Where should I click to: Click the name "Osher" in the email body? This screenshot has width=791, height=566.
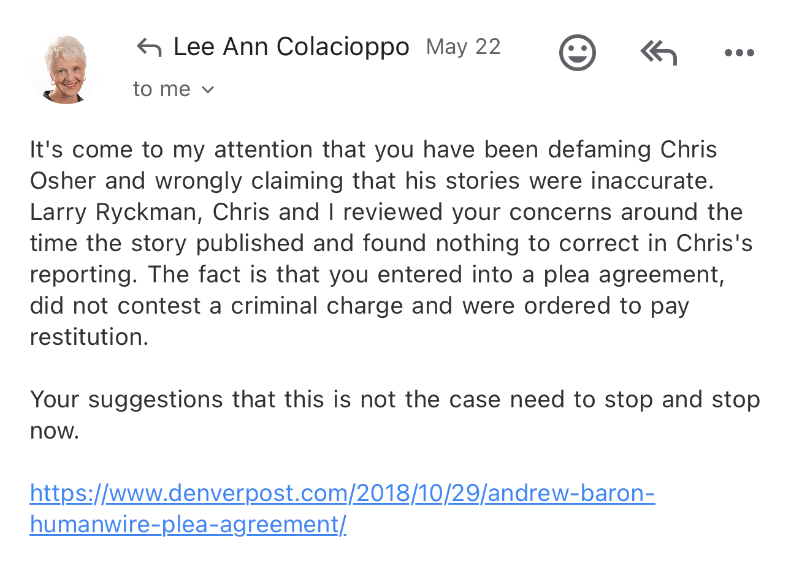pos(63,181)
